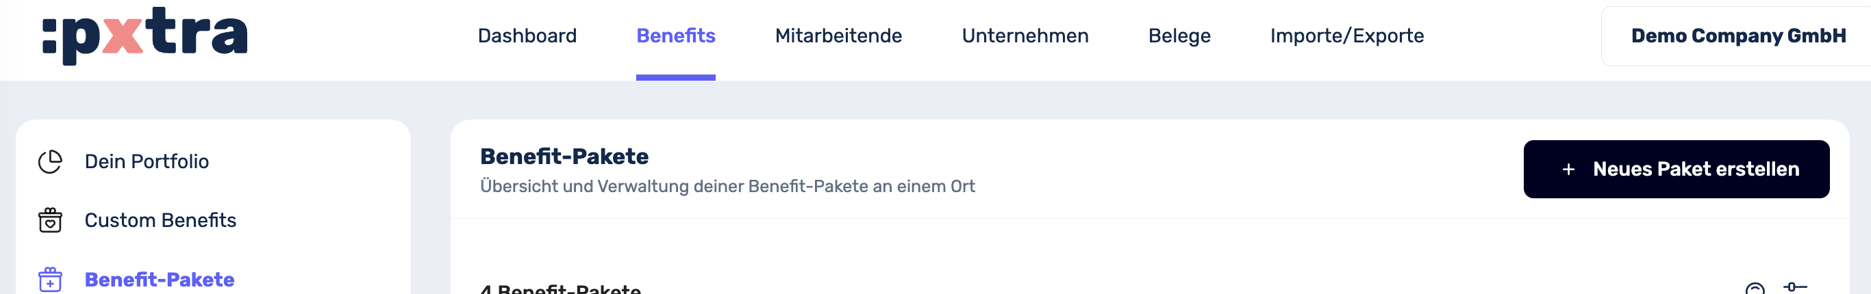
Task: Switch to the Unternehmen tab
Action: tap(1025, 36)
